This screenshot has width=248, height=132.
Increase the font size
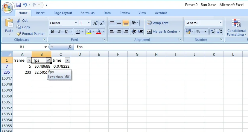point(95,23)
